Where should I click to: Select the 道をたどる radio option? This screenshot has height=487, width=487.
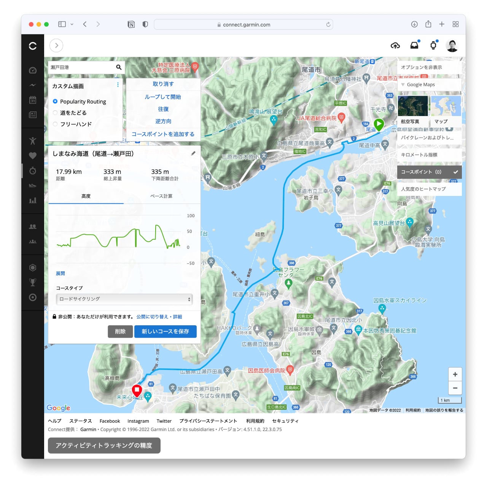pos(56,113)
